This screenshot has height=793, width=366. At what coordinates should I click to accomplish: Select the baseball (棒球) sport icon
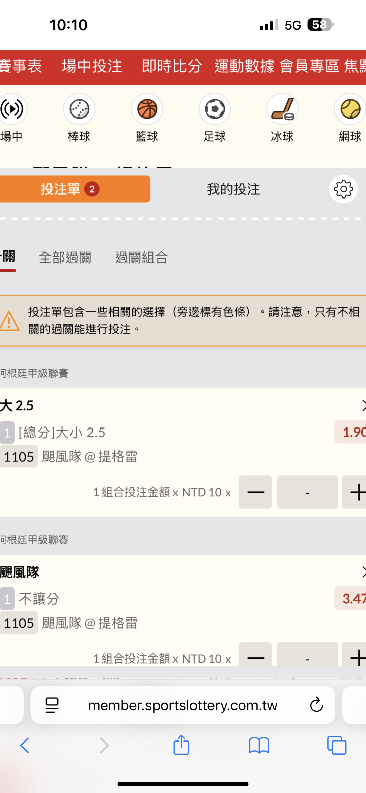click(79, 109)
